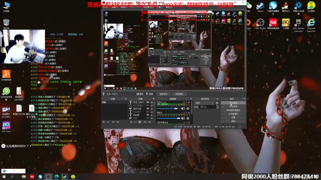This screenshot has width=321, height=180.
Task: Click the Audio Mixer vertical scrollbar
Action: click(191, 107)
